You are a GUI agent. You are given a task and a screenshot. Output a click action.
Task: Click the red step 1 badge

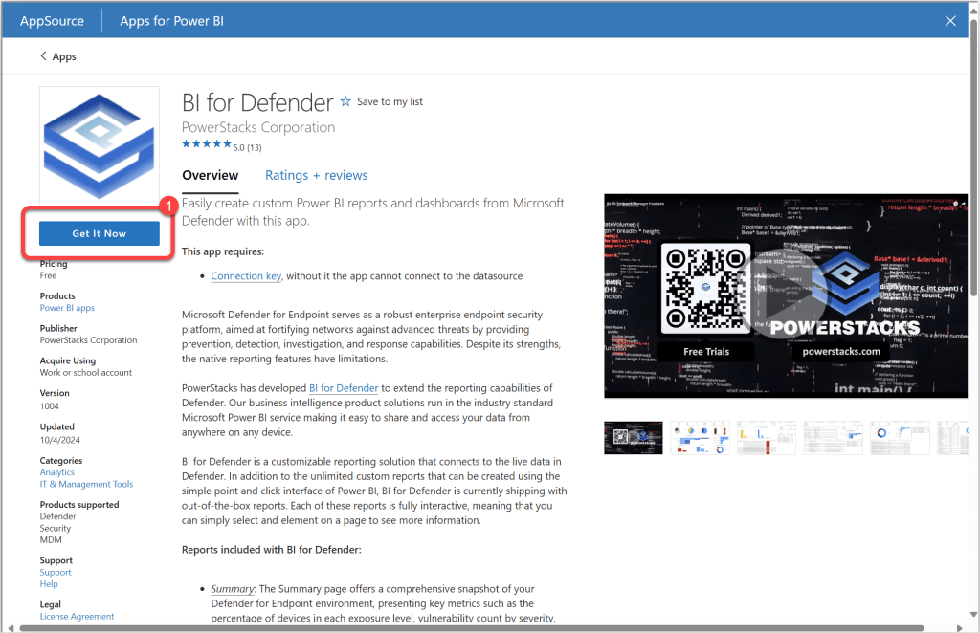(168, 206)
